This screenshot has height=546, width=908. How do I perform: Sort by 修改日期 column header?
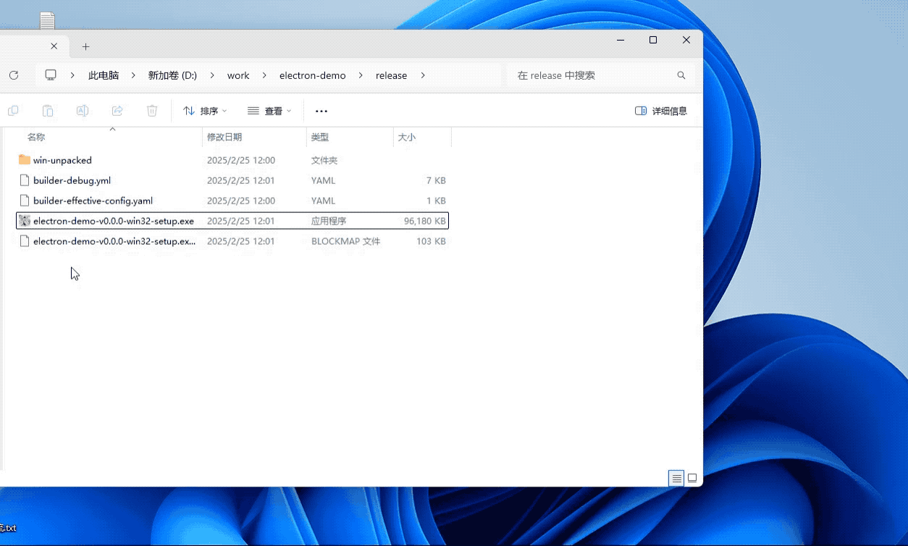click(224, 137)
